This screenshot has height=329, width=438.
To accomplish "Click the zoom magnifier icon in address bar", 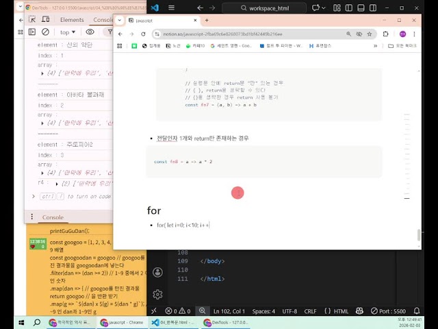I will [x=348, y=34].
